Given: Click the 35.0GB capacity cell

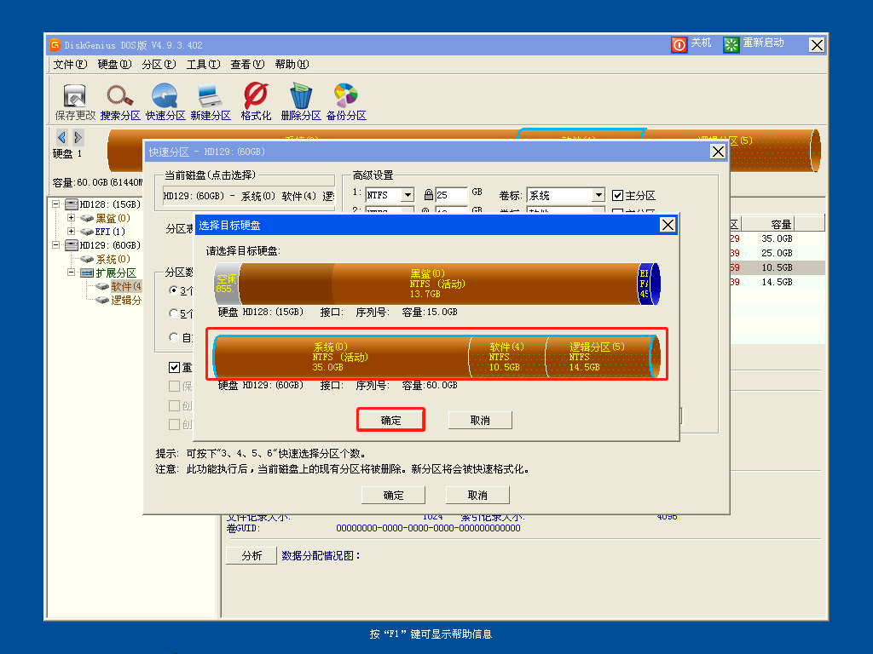Looking at the screenshot, I should pos(777,238).
